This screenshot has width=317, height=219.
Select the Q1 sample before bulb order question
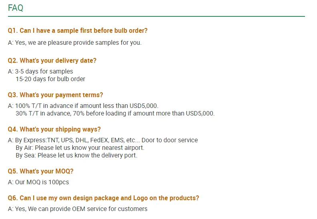point(78,31)
